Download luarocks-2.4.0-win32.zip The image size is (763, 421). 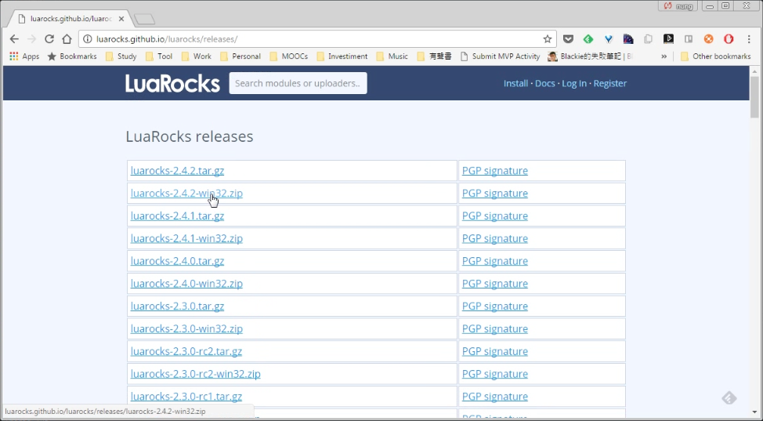[x=186, y=284]
